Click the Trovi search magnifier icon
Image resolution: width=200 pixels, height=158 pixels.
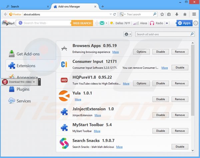pyautogui.click(x=155, y=14)
